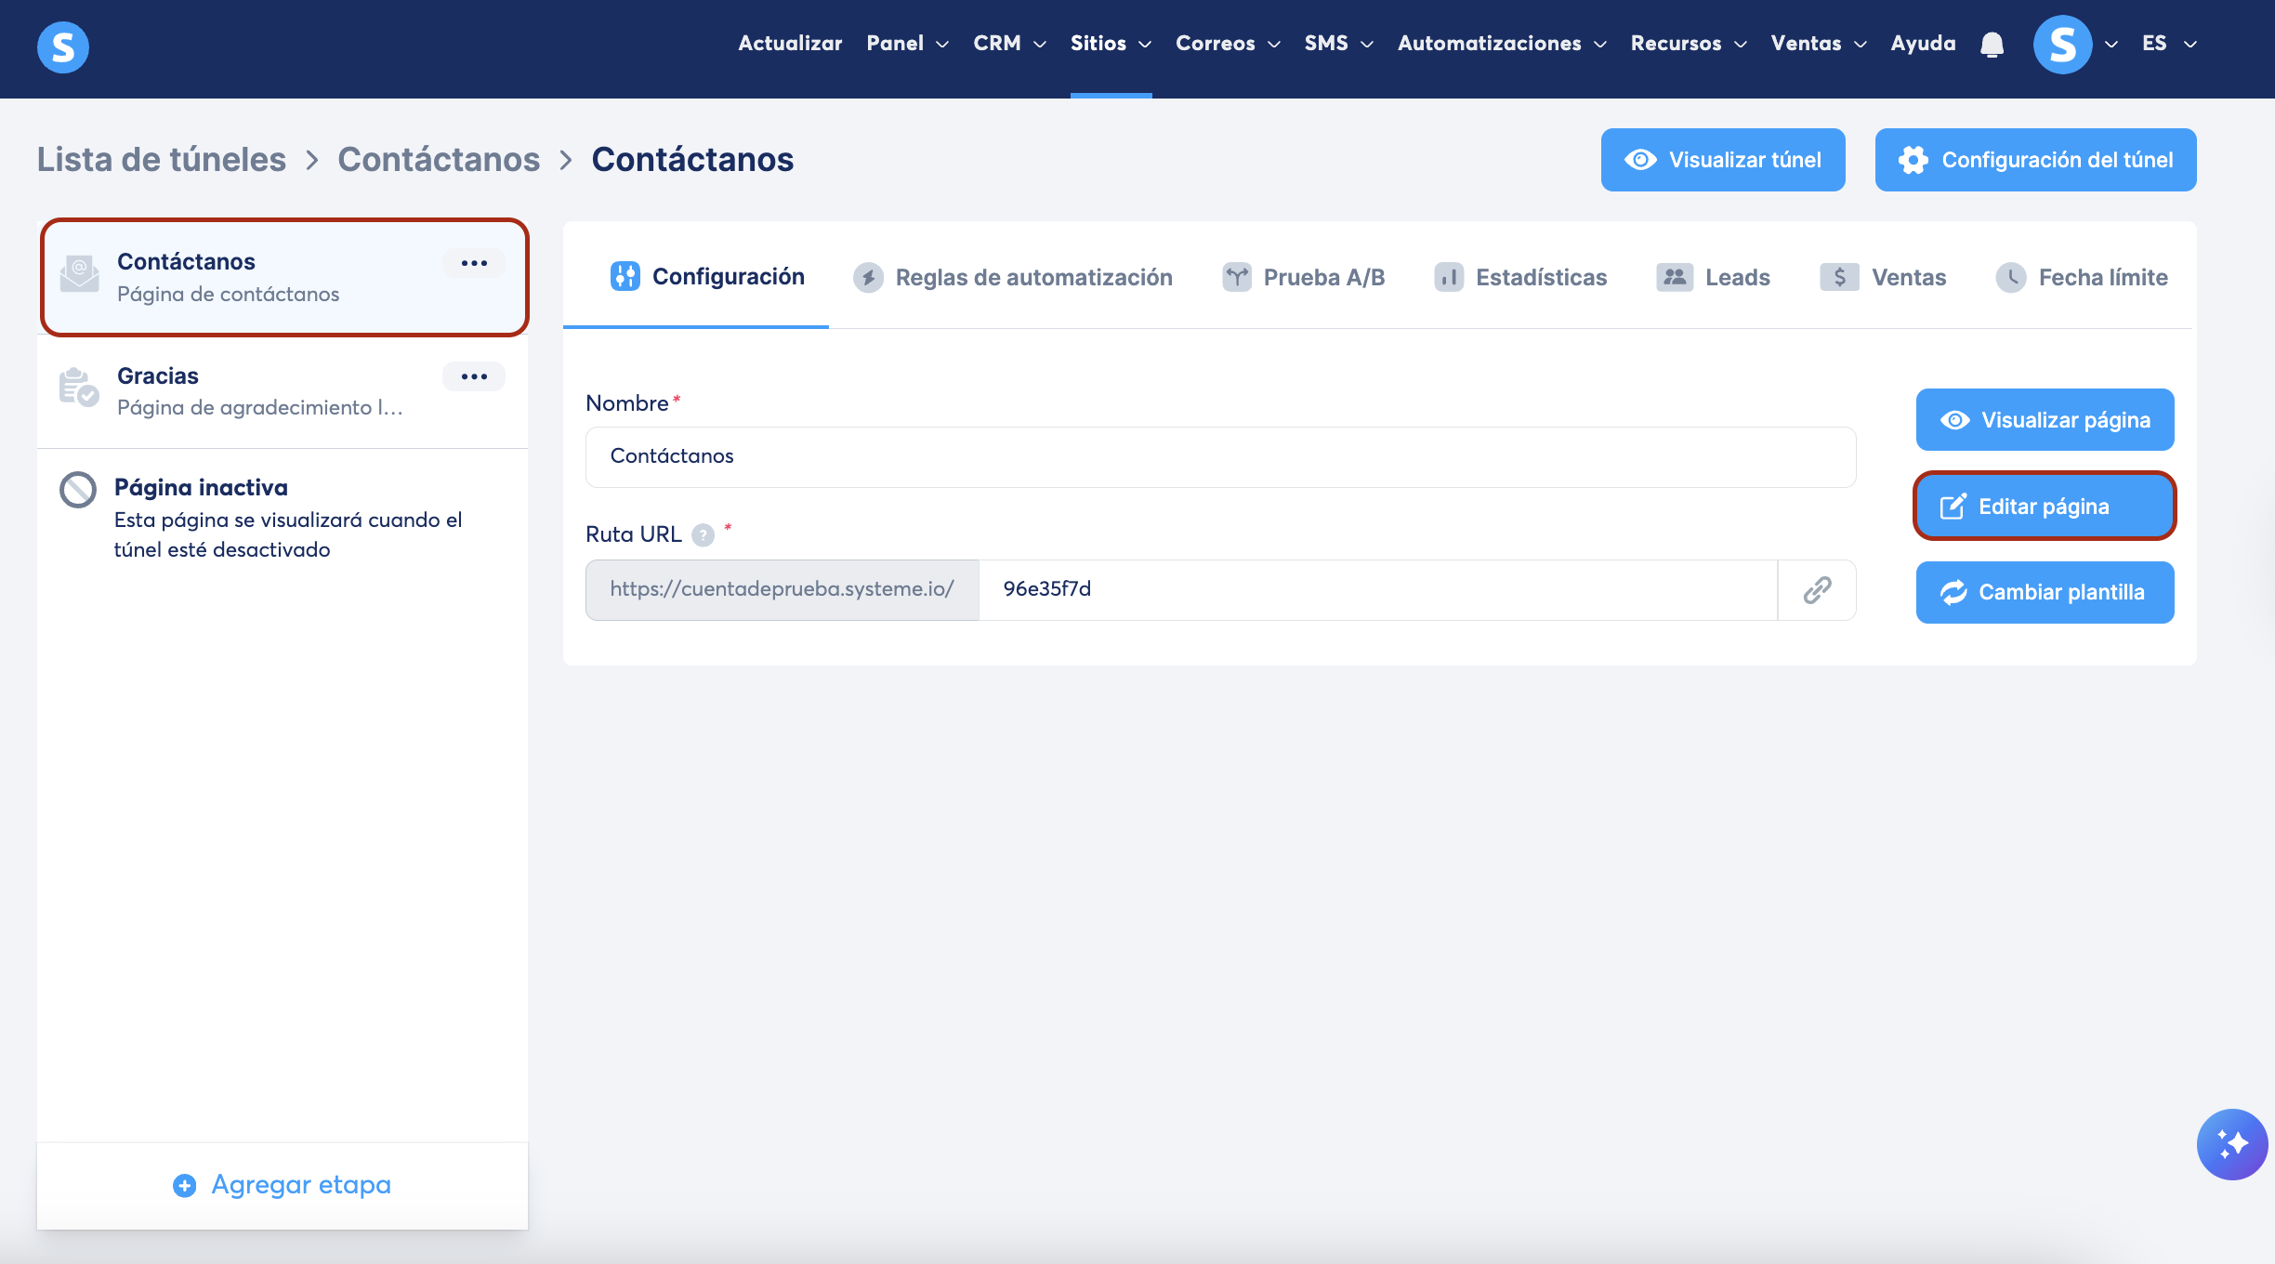
Task: Click the Ruta URL help question mark
Action: point(704,535)
